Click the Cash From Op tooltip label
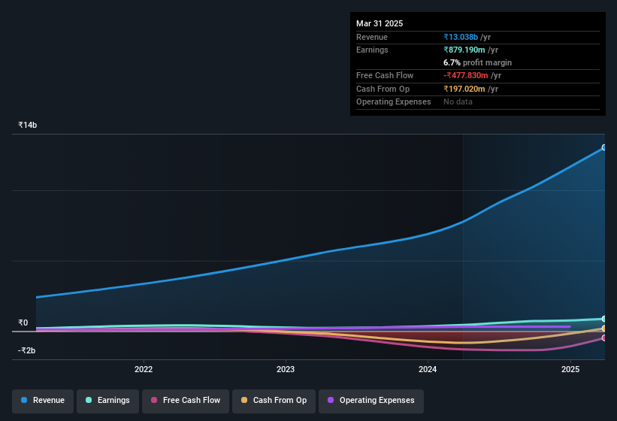Viewport: 617px width, 421px height. coord(383,89)
